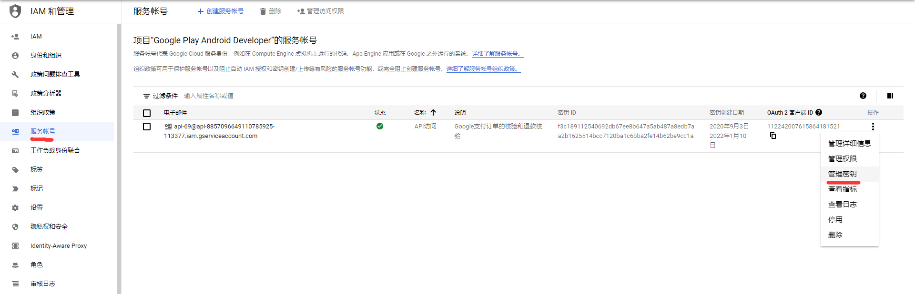This screenshot has height=294, width=915.
Task: Open the three-dot actions menu for the row
Action: pos(873,127)
